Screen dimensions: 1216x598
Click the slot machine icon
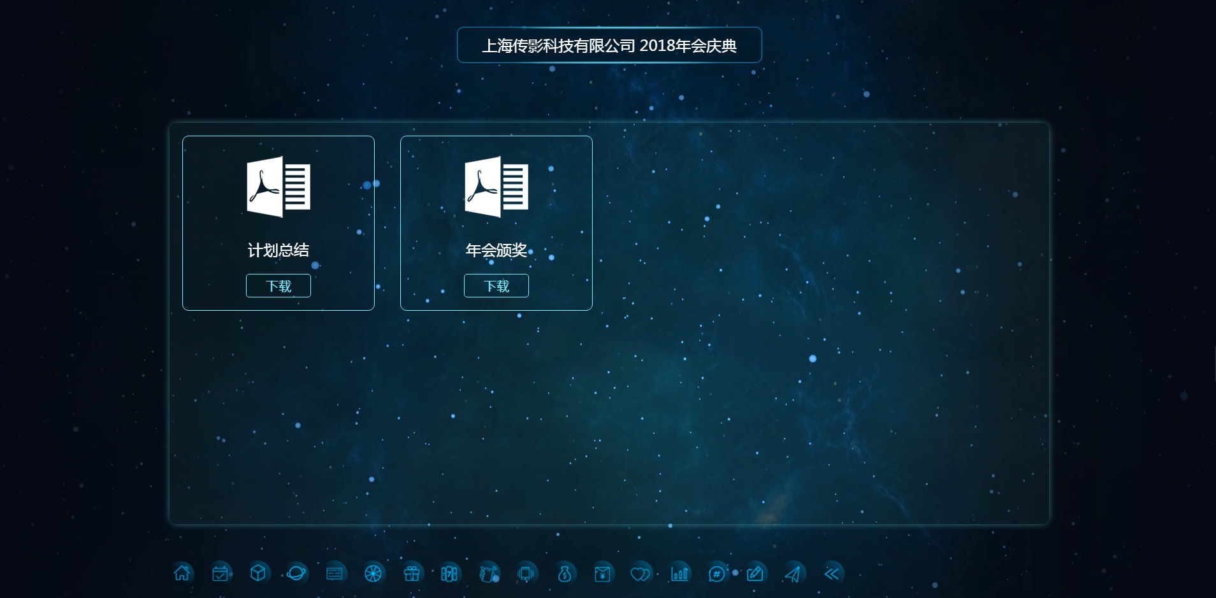click(x=449, y=574)
